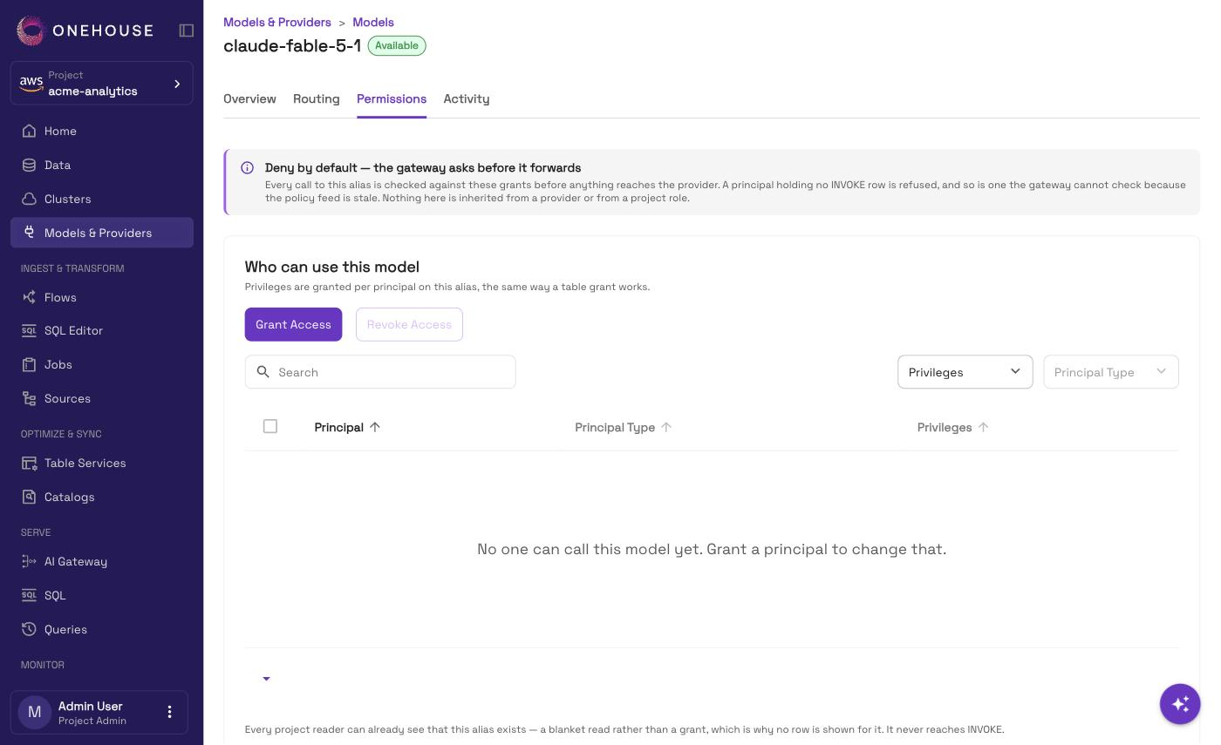Click "Who can use this model" heading
The height and width of the screenshot is (745, 1221).
coord(332,267)
